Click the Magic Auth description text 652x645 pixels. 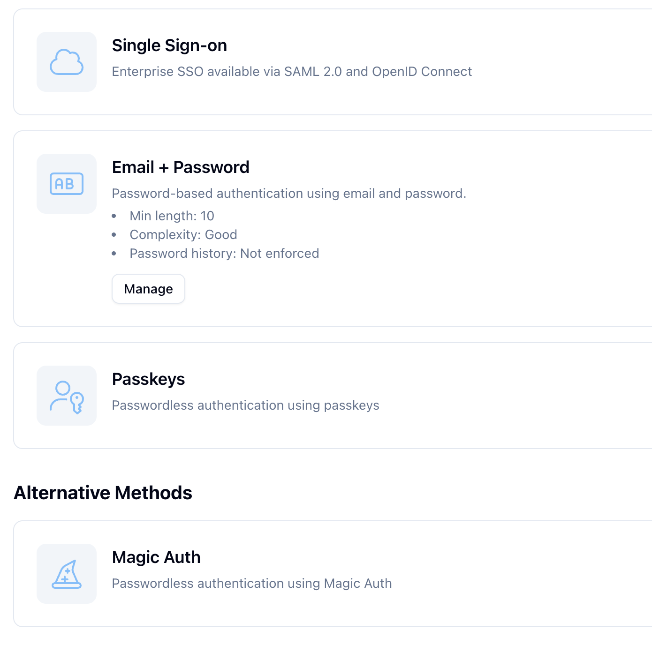coord(252,584)
